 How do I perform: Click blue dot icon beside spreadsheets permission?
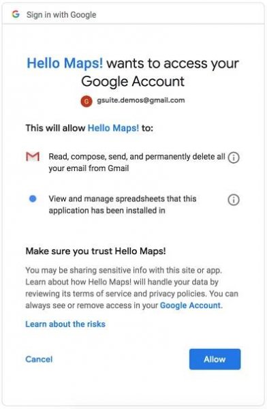click(x=33, y=199)
